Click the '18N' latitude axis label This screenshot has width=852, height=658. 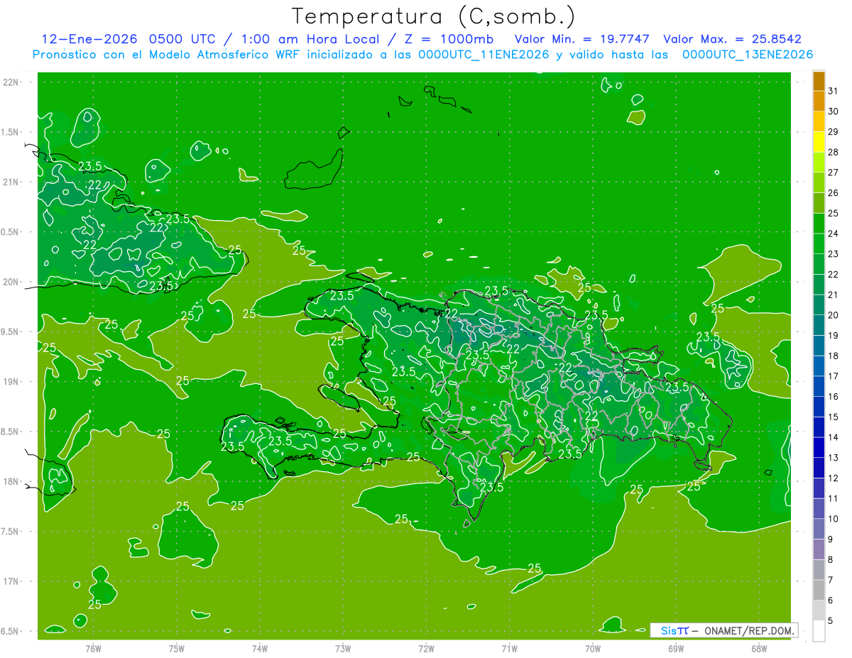12,481
